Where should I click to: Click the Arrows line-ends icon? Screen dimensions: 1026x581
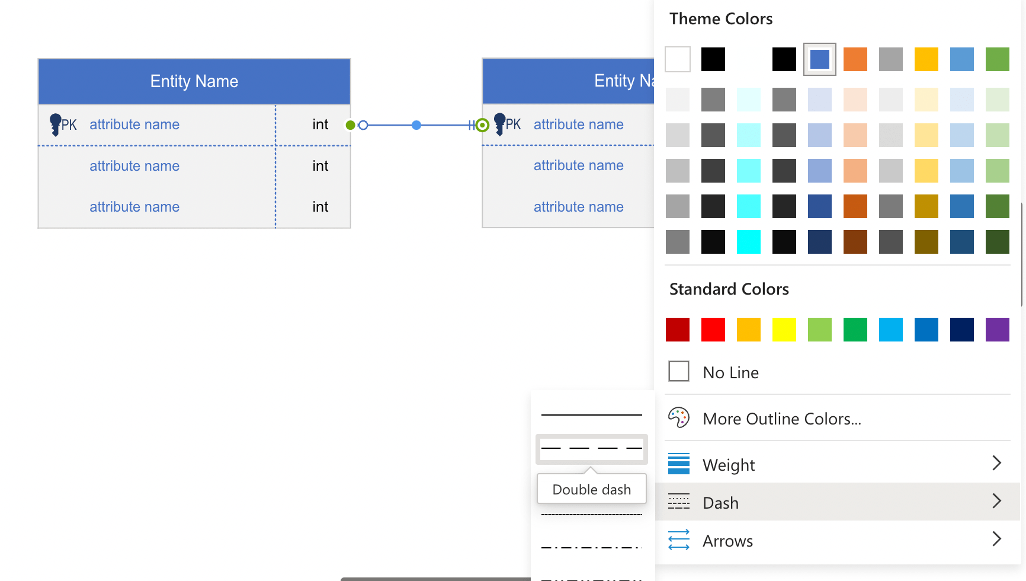(679, 540)
